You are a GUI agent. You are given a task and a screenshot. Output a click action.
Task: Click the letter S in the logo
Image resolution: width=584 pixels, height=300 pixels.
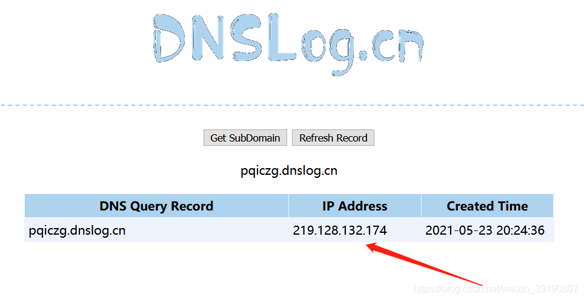click(246, 38)
